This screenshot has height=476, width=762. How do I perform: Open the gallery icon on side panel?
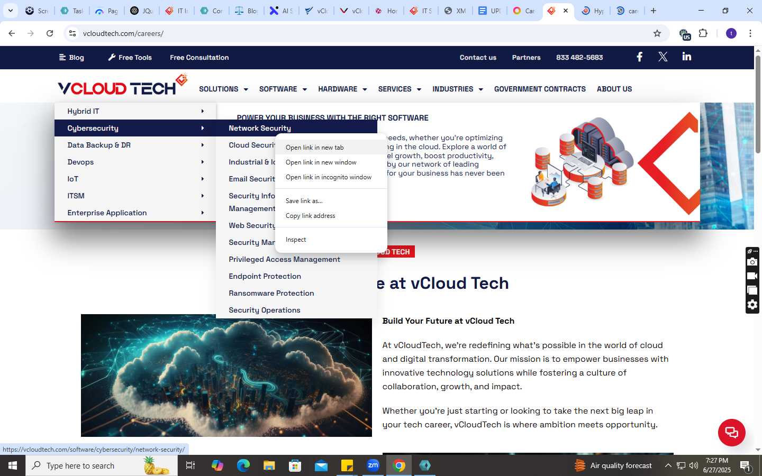(752, 290)
